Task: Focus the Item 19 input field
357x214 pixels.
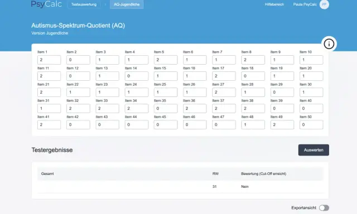Action: tap(282, 76)
